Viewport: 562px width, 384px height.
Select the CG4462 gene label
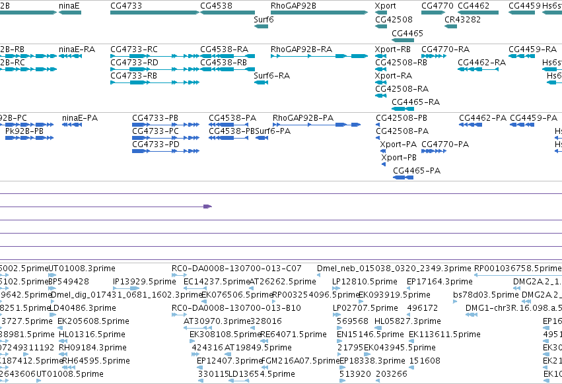474,6
